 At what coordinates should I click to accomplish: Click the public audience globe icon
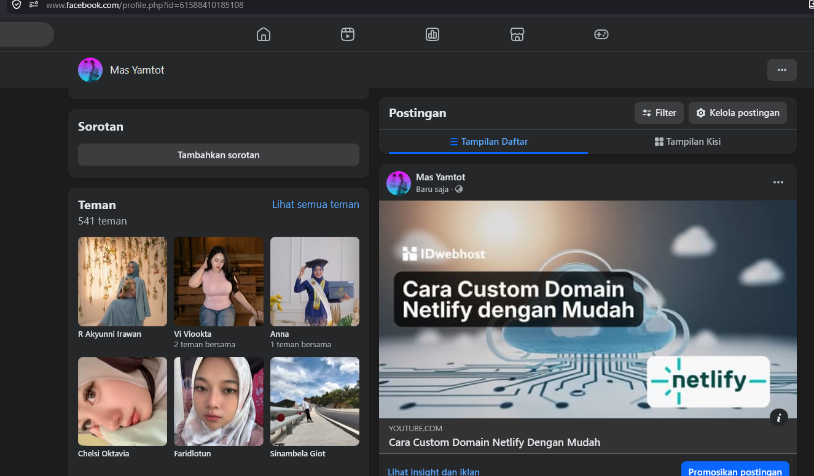[x=459, y=189]
